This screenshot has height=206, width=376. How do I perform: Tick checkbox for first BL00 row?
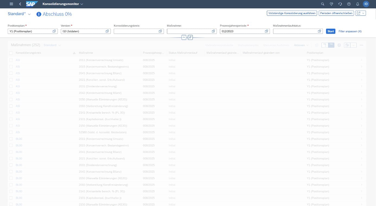[11, 139]
